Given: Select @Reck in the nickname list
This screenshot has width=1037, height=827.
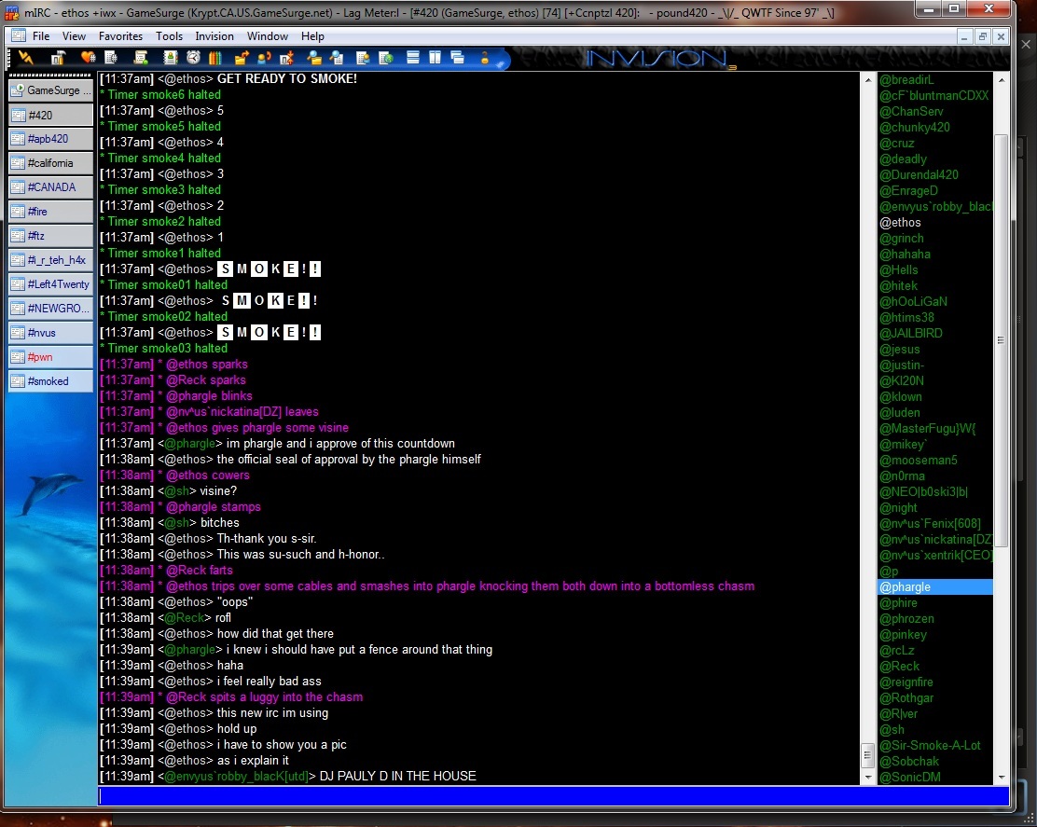Looking at the screenshot, I should click(899, 667).
